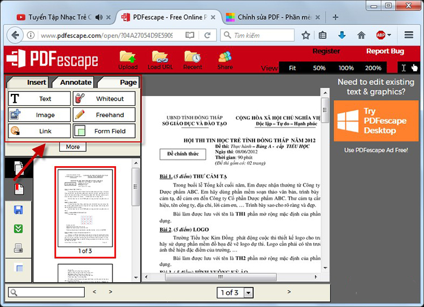Click the green download PDF icon
Viewport: 424px width, 307px height.
(x=19, y=229)
